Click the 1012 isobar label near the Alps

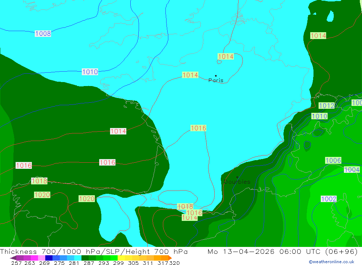pos(327,106)
